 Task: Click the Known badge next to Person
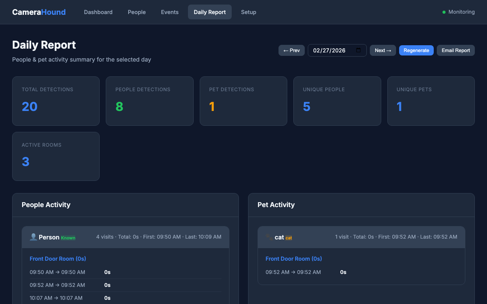coord(68,238)
